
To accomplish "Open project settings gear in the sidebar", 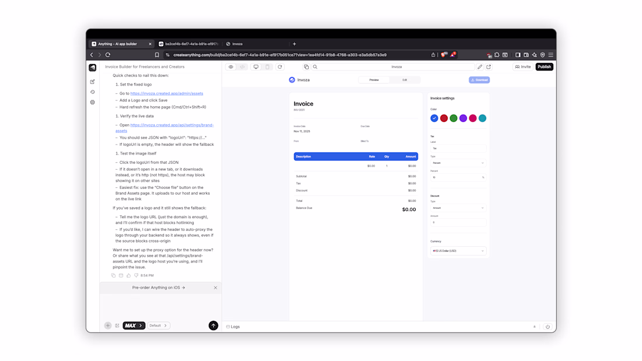I will [93, 102].
